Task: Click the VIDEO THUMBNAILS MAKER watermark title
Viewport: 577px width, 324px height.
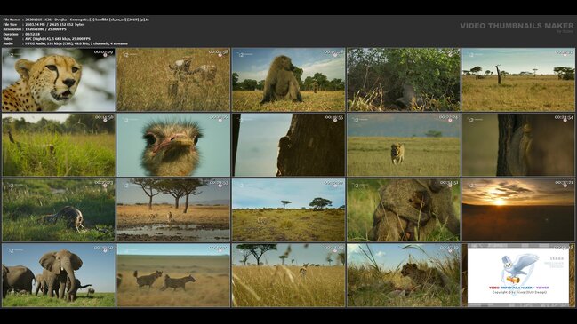Action: (517, 26)
